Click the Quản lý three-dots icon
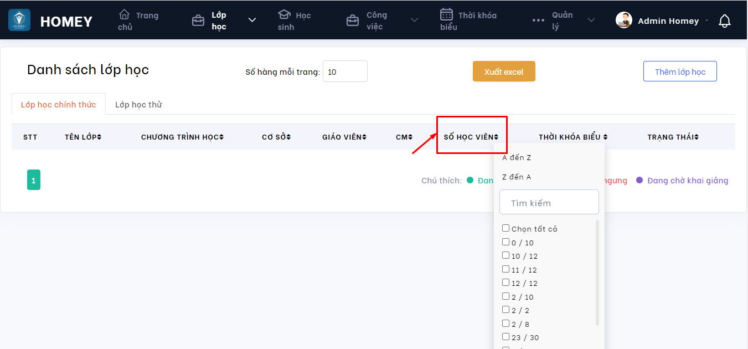This screenshot has width=748, height=349. [538, 20]
